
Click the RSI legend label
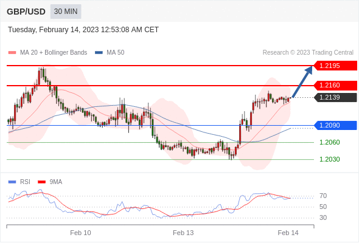(x=25, y=182)
